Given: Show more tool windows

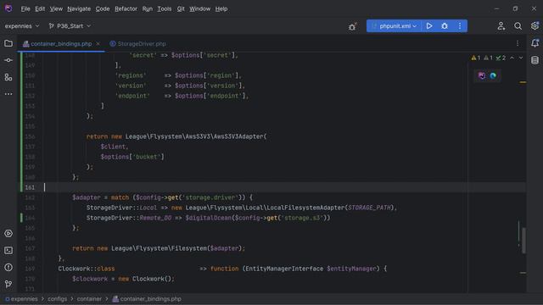Looking at the screenshot, I should tap(8, 94).
